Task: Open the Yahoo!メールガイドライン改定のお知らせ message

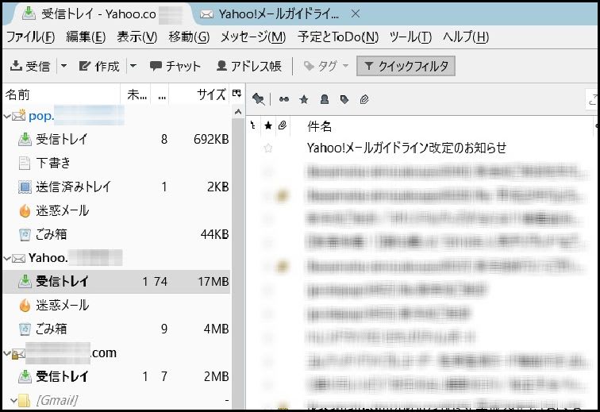Action: [406, 148]
